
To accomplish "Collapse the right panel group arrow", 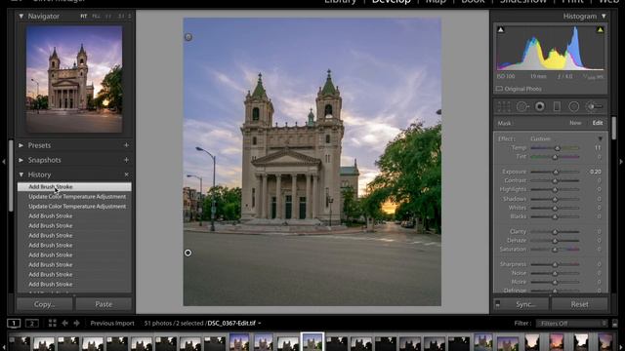I will tap(621, 162).
